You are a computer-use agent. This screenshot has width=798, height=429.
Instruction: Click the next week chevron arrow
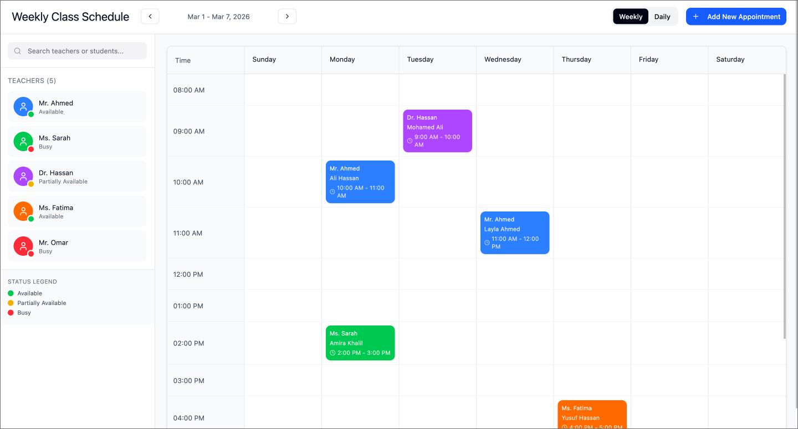coord(287,16)
